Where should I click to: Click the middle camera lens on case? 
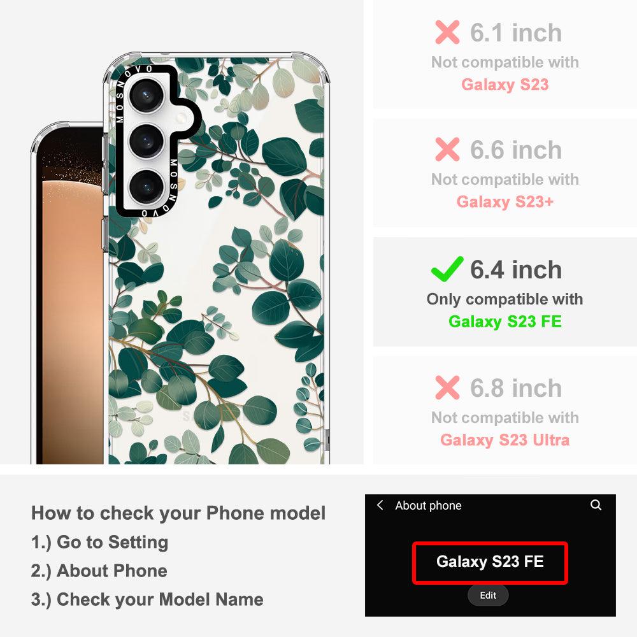(x=147, y=141)
